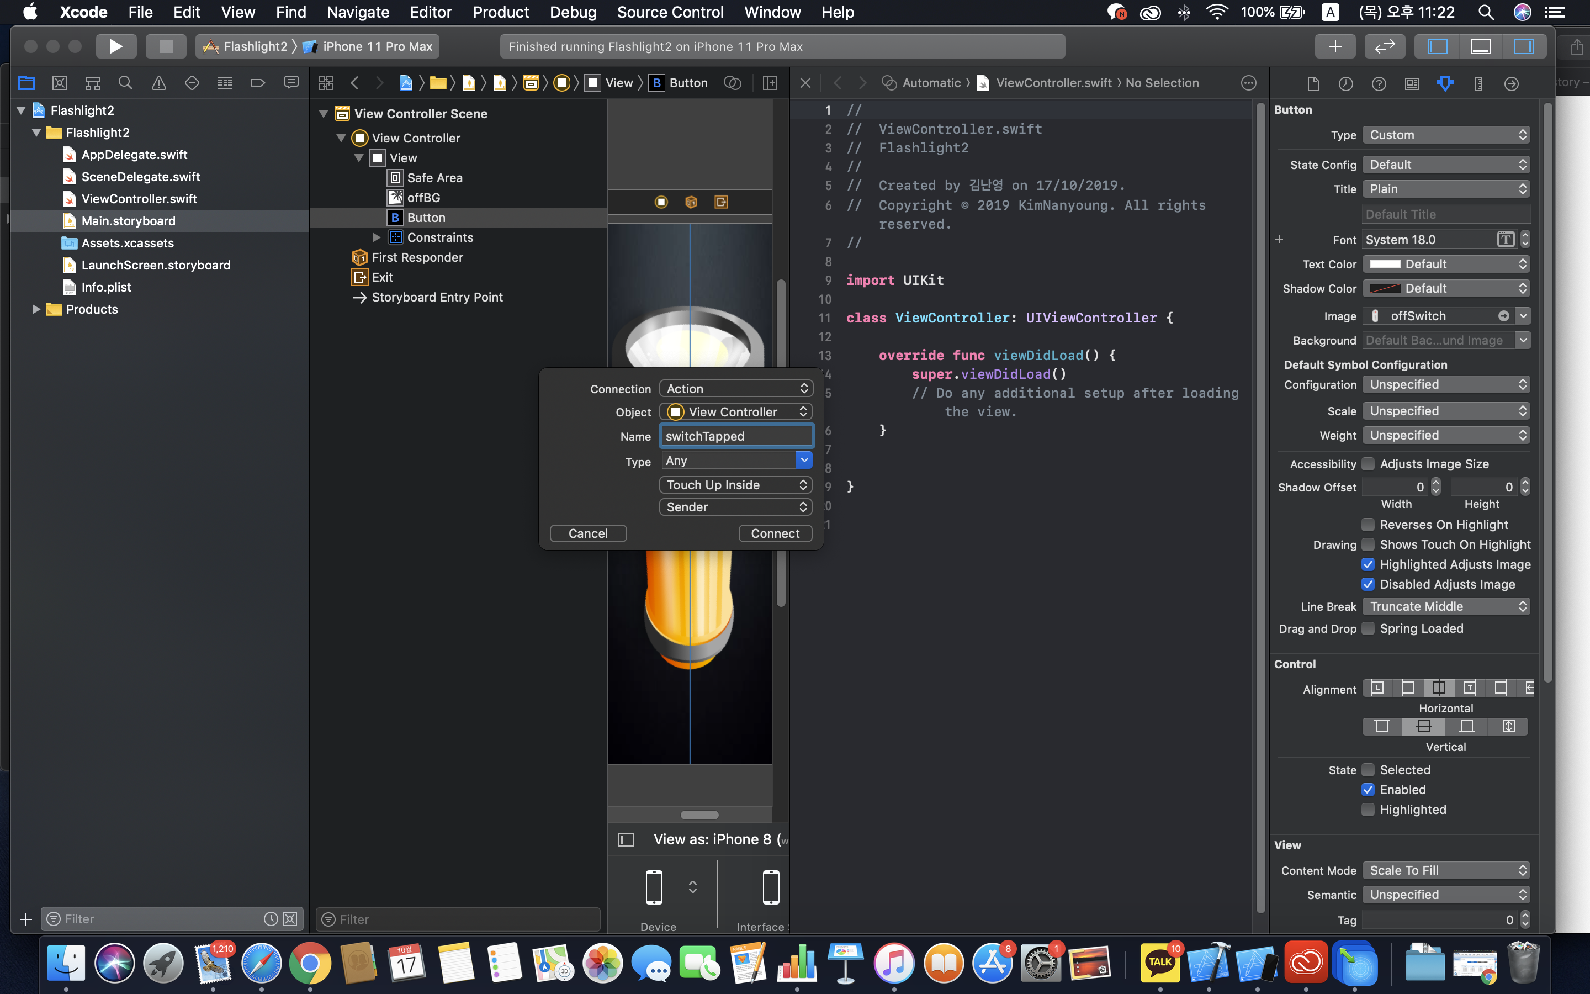Open the Source Control navigator tab

pos(60,83)
